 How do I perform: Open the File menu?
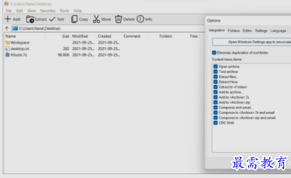coord(9,11)
